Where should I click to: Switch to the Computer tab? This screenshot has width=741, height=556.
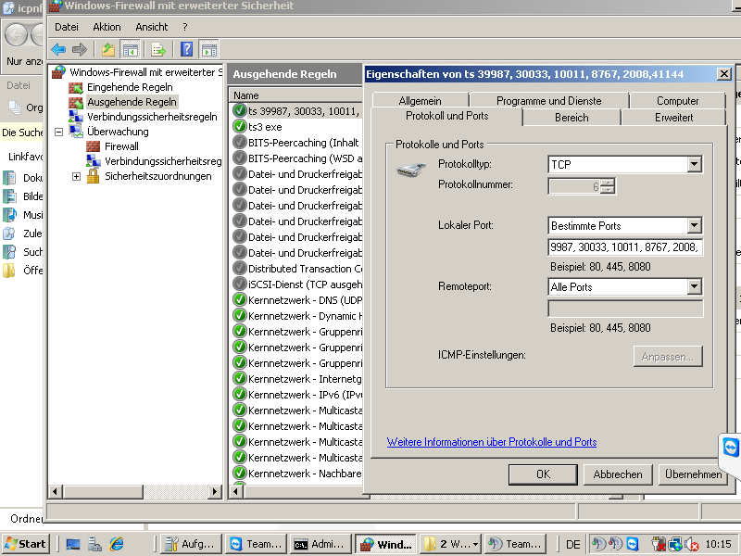pos(677,101)
